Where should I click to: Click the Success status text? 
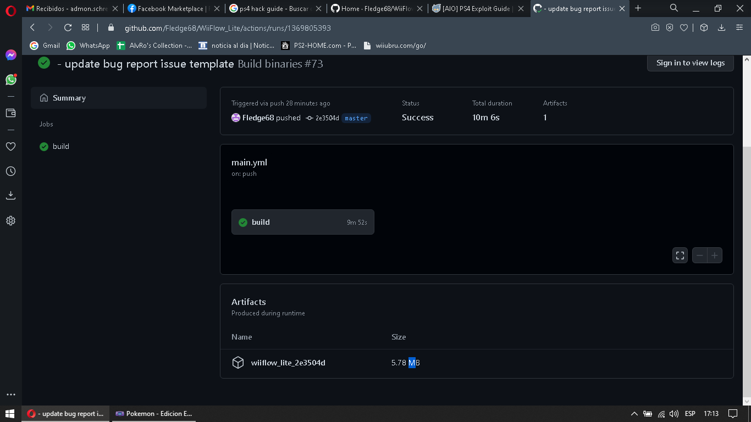(418, 118)
